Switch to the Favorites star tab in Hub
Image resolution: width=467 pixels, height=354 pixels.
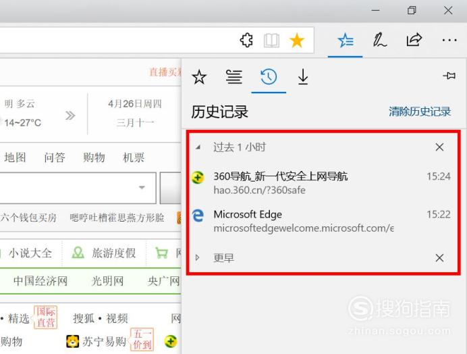pos(199,77)
